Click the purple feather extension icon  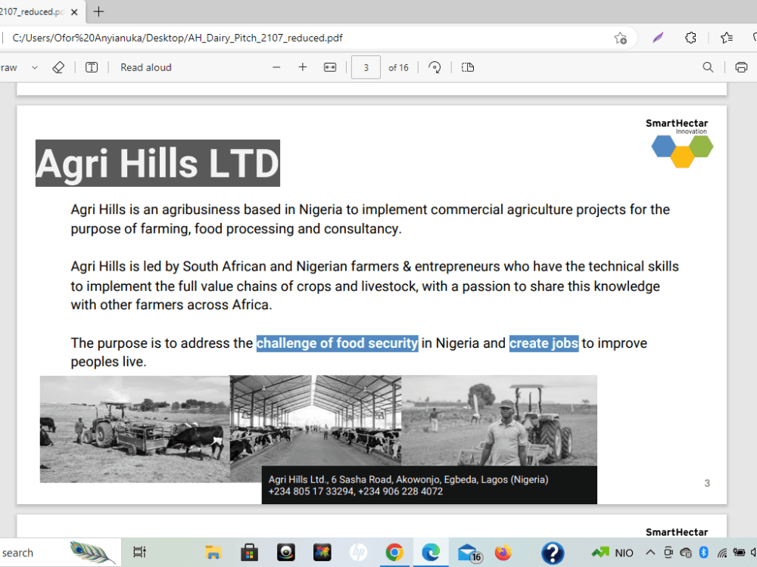click(658, 38)
